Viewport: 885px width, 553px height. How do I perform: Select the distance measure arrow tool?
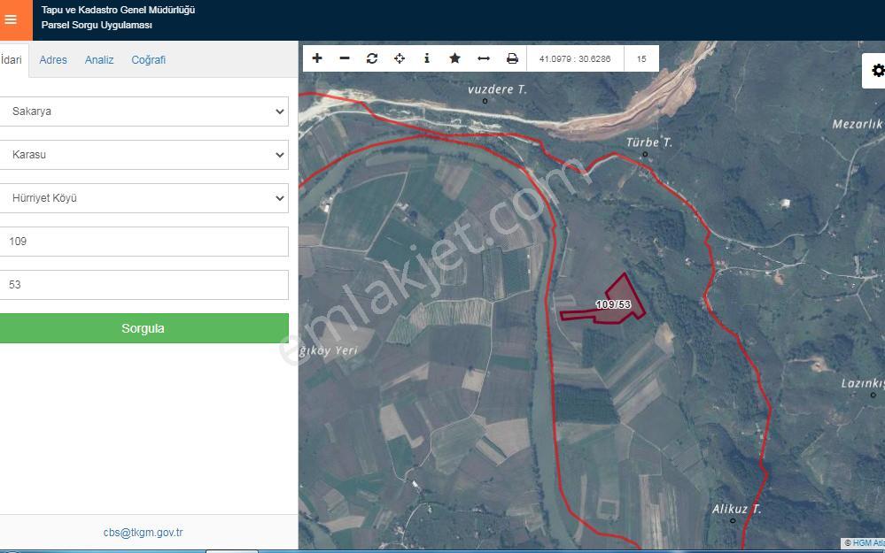click(484, 58)
